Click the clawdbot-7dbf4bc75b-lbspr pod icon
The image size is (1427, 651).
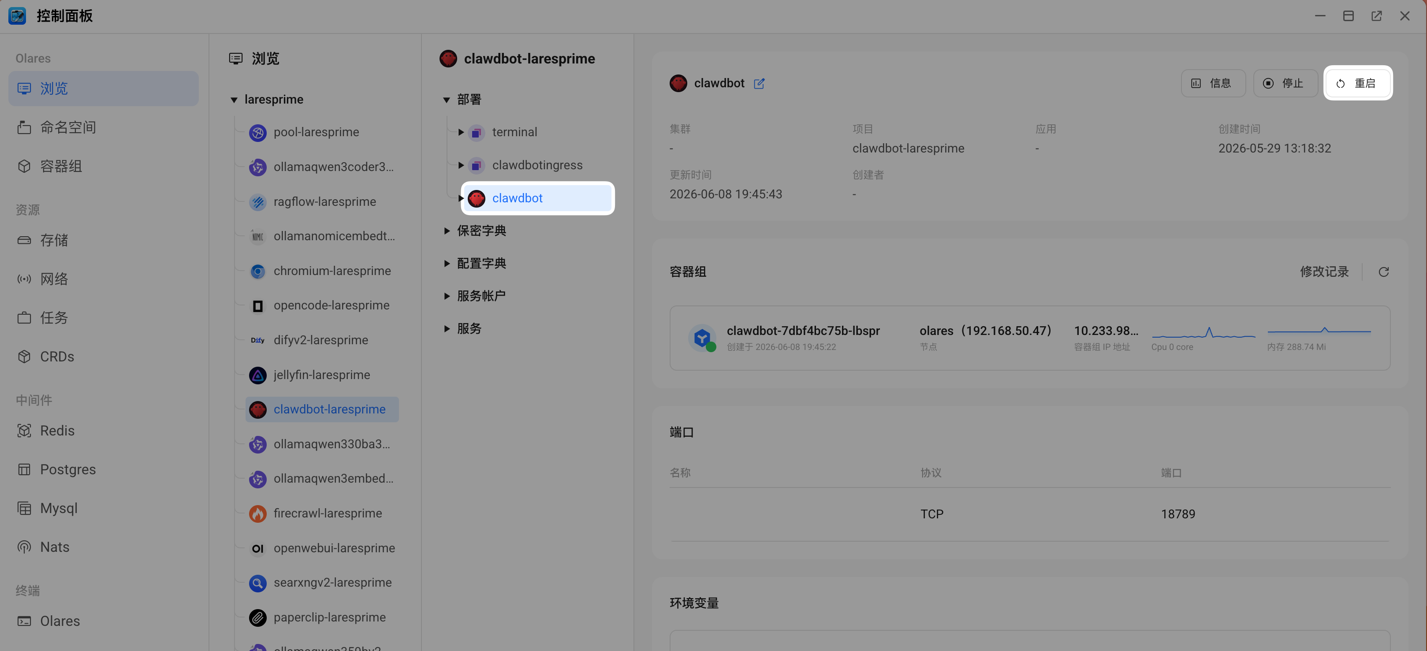coord(702,338)
